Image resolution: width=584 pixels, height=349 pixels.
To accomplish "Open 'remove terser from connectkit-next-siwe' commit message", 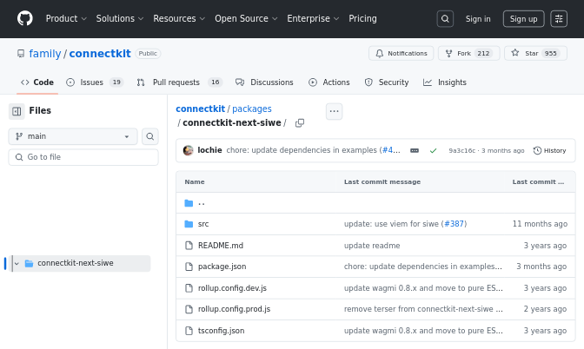I will pyautogui.click(x=423, y=309).
